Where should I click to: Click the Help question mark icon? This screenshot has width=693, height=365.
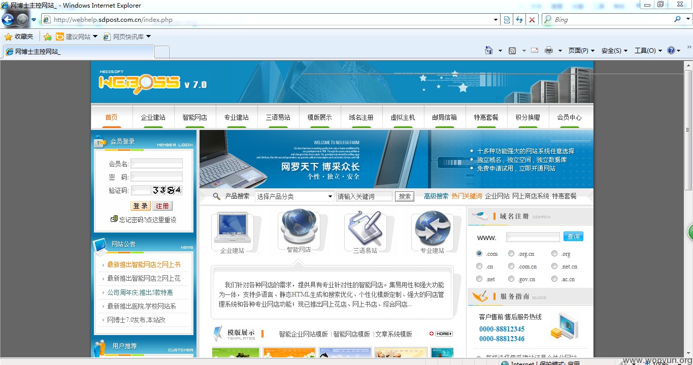[x=671, y=50]
